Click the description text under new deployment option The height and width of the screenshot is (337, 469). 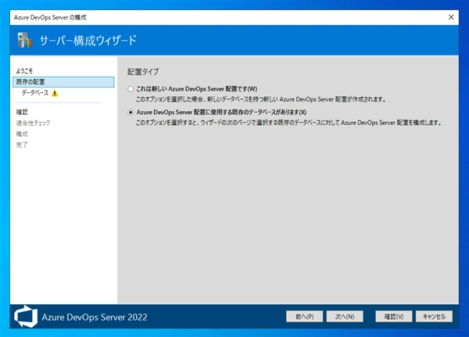[261, 99]
